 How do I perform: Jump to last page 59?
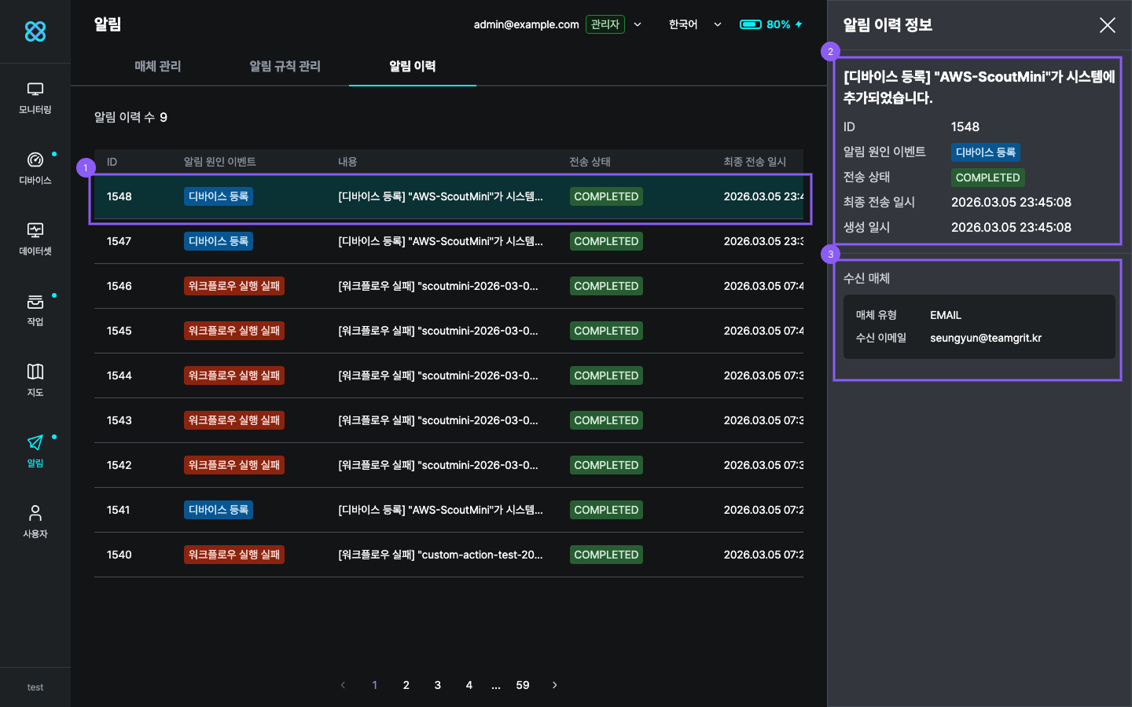523,685
